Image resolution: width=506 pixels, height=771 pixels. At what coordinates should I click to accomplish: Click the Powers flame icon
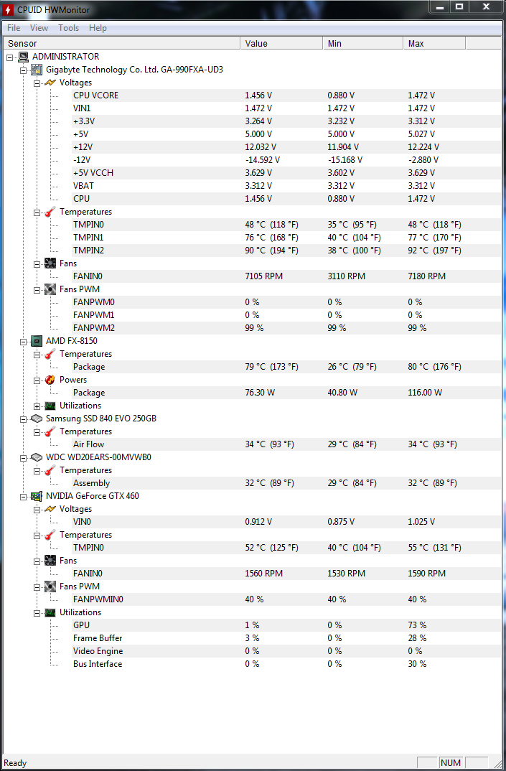click(50, 380)
